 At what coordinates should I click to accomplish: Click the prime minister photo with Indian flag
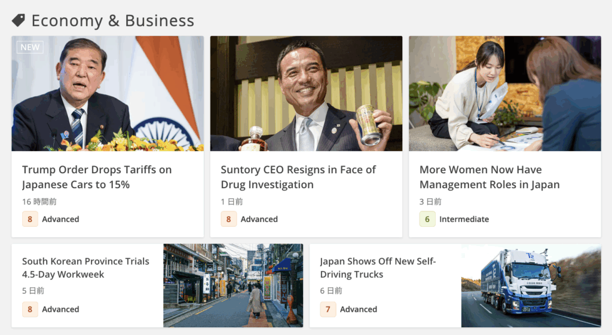point(108,94)
